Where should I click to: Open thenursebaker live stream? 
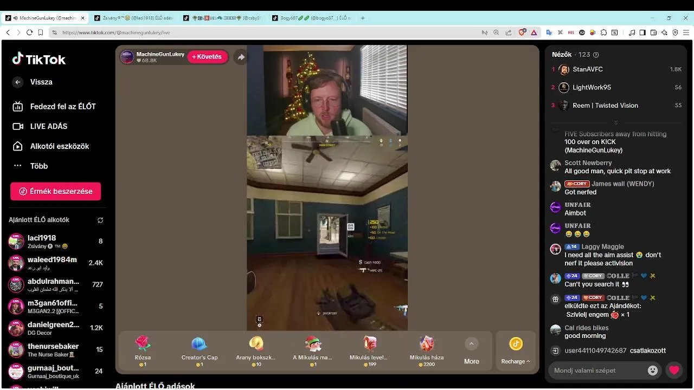pyautogui.click(x=55, y=350)
